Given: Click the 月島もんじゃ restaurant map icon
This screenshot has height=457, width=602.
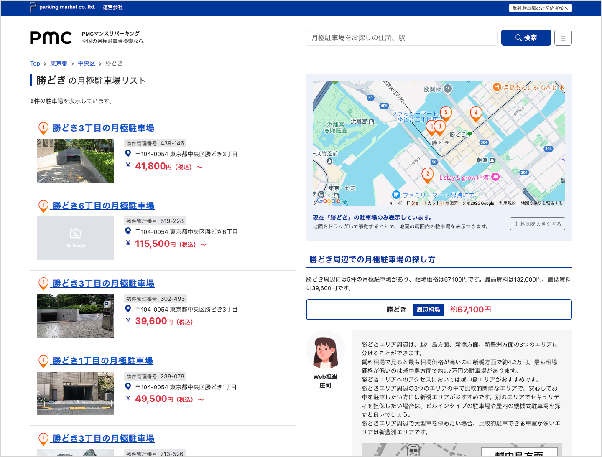Looking at the screenshot, I should click(x=497, y=87).
